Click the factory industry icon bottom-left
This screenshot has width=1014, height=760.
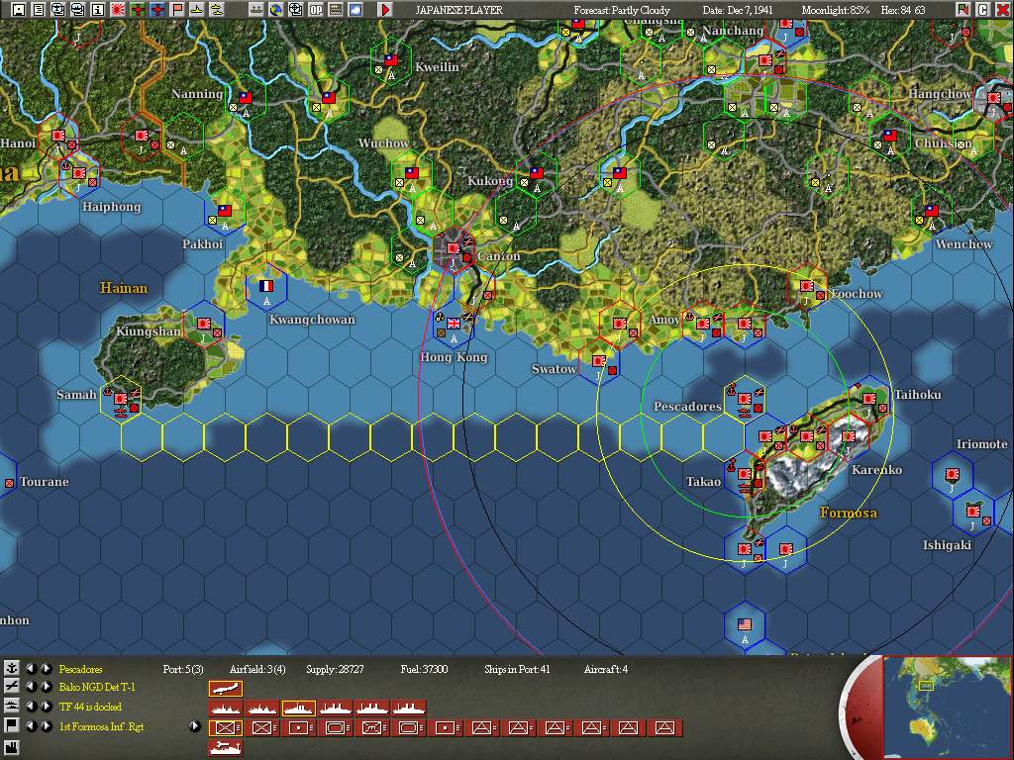coord(12,748)
